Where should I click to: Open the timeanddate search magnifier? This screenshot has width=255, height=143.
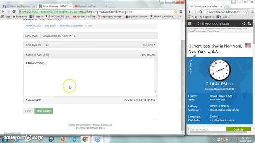249,23
